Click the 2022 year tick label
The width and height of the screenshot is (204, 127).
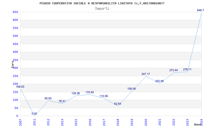pos(174,122)
